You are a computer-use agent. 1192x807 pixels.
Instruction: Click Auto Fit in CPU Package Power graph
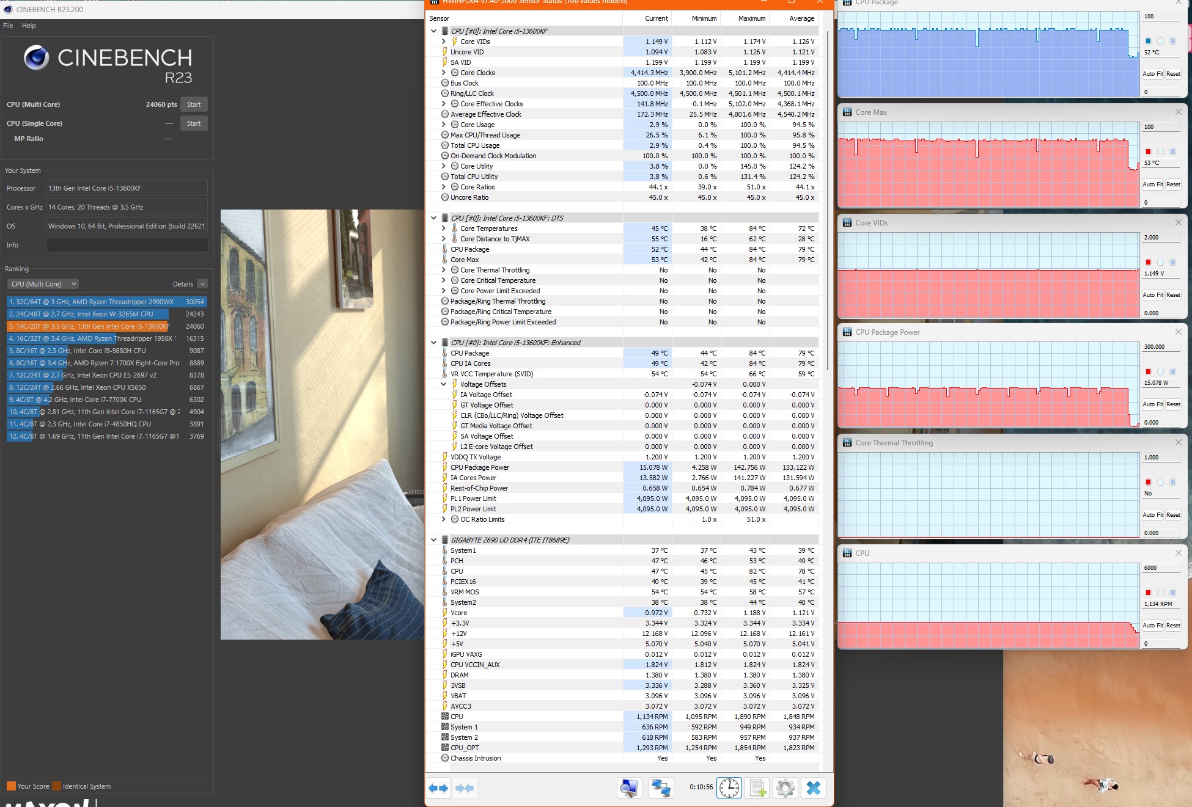(1152, 404)
